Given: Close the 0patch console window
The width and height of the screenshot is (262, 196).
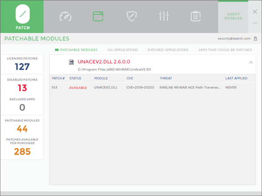Looking at the screenshot, I should coord(255,12).
